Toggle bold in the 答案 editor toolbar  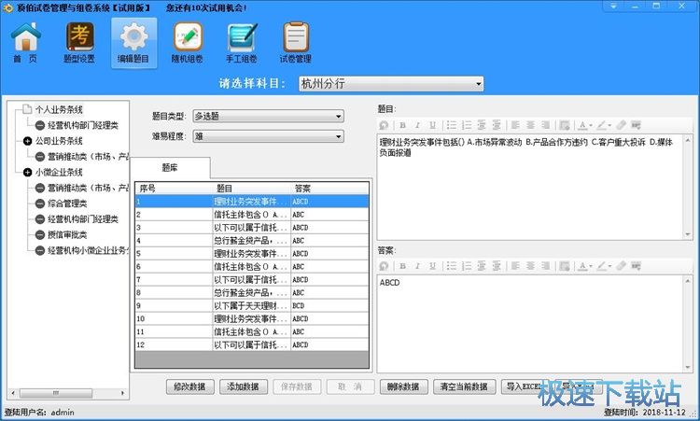click(x=402, y=266)
